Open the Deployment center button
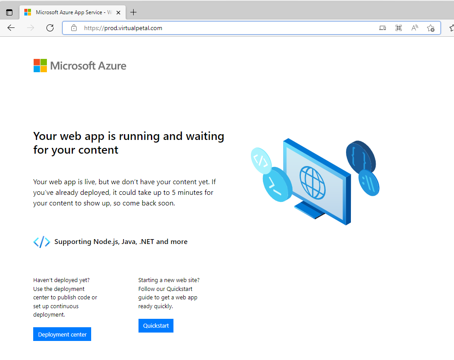454x360 pixels. pos(62,334)
